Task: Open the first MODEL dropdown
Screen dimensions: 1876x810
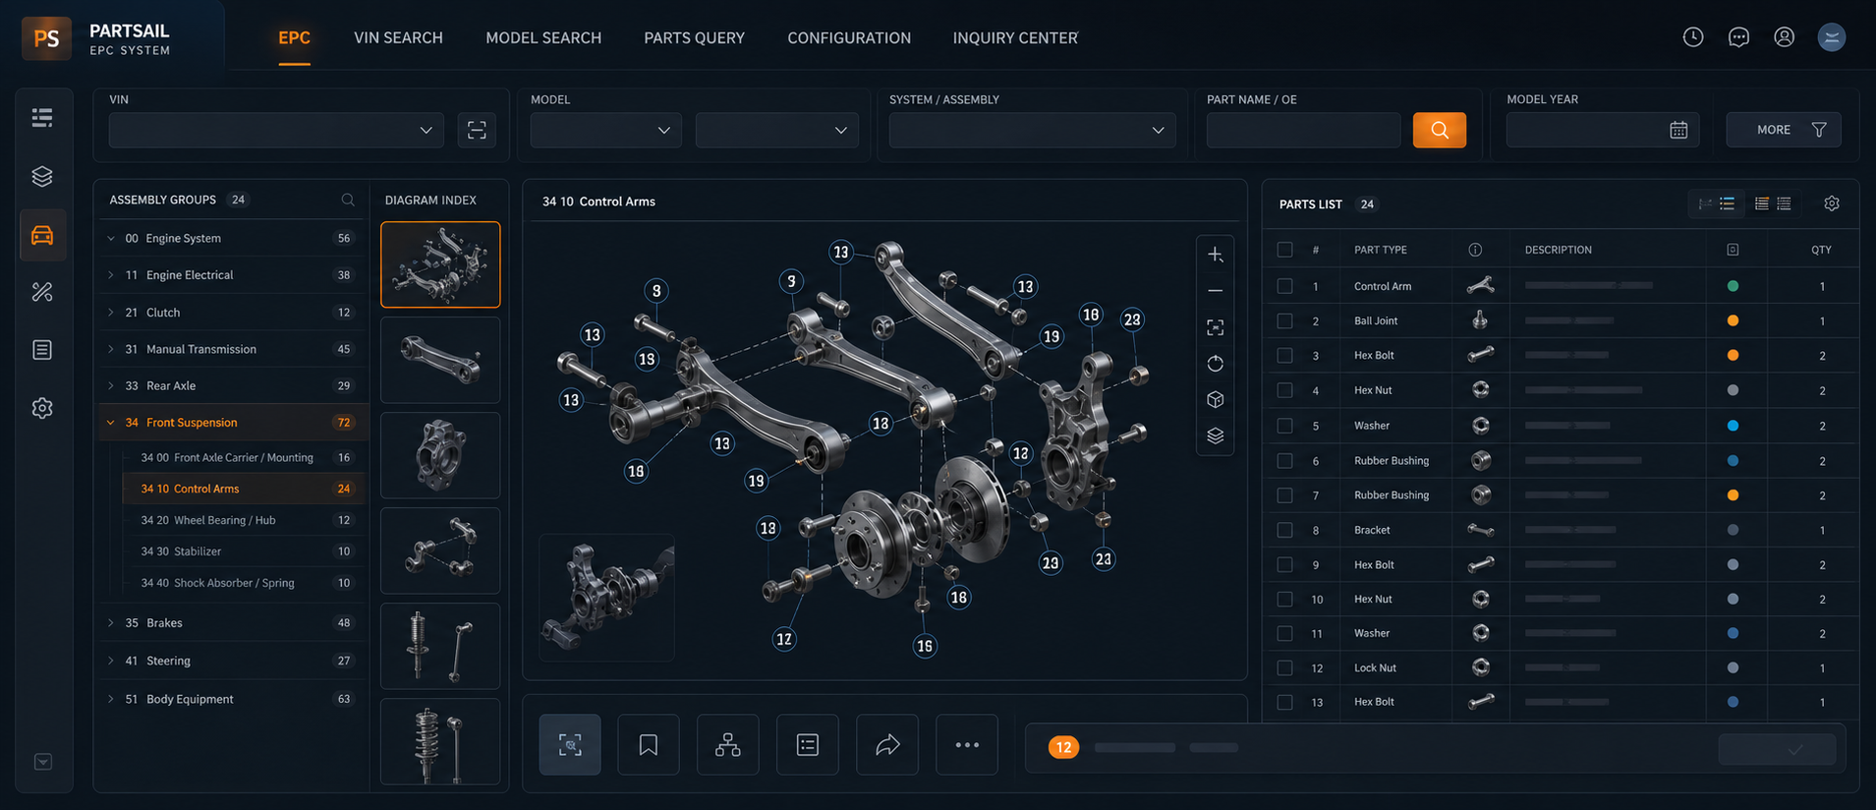Action: [605, 130]
